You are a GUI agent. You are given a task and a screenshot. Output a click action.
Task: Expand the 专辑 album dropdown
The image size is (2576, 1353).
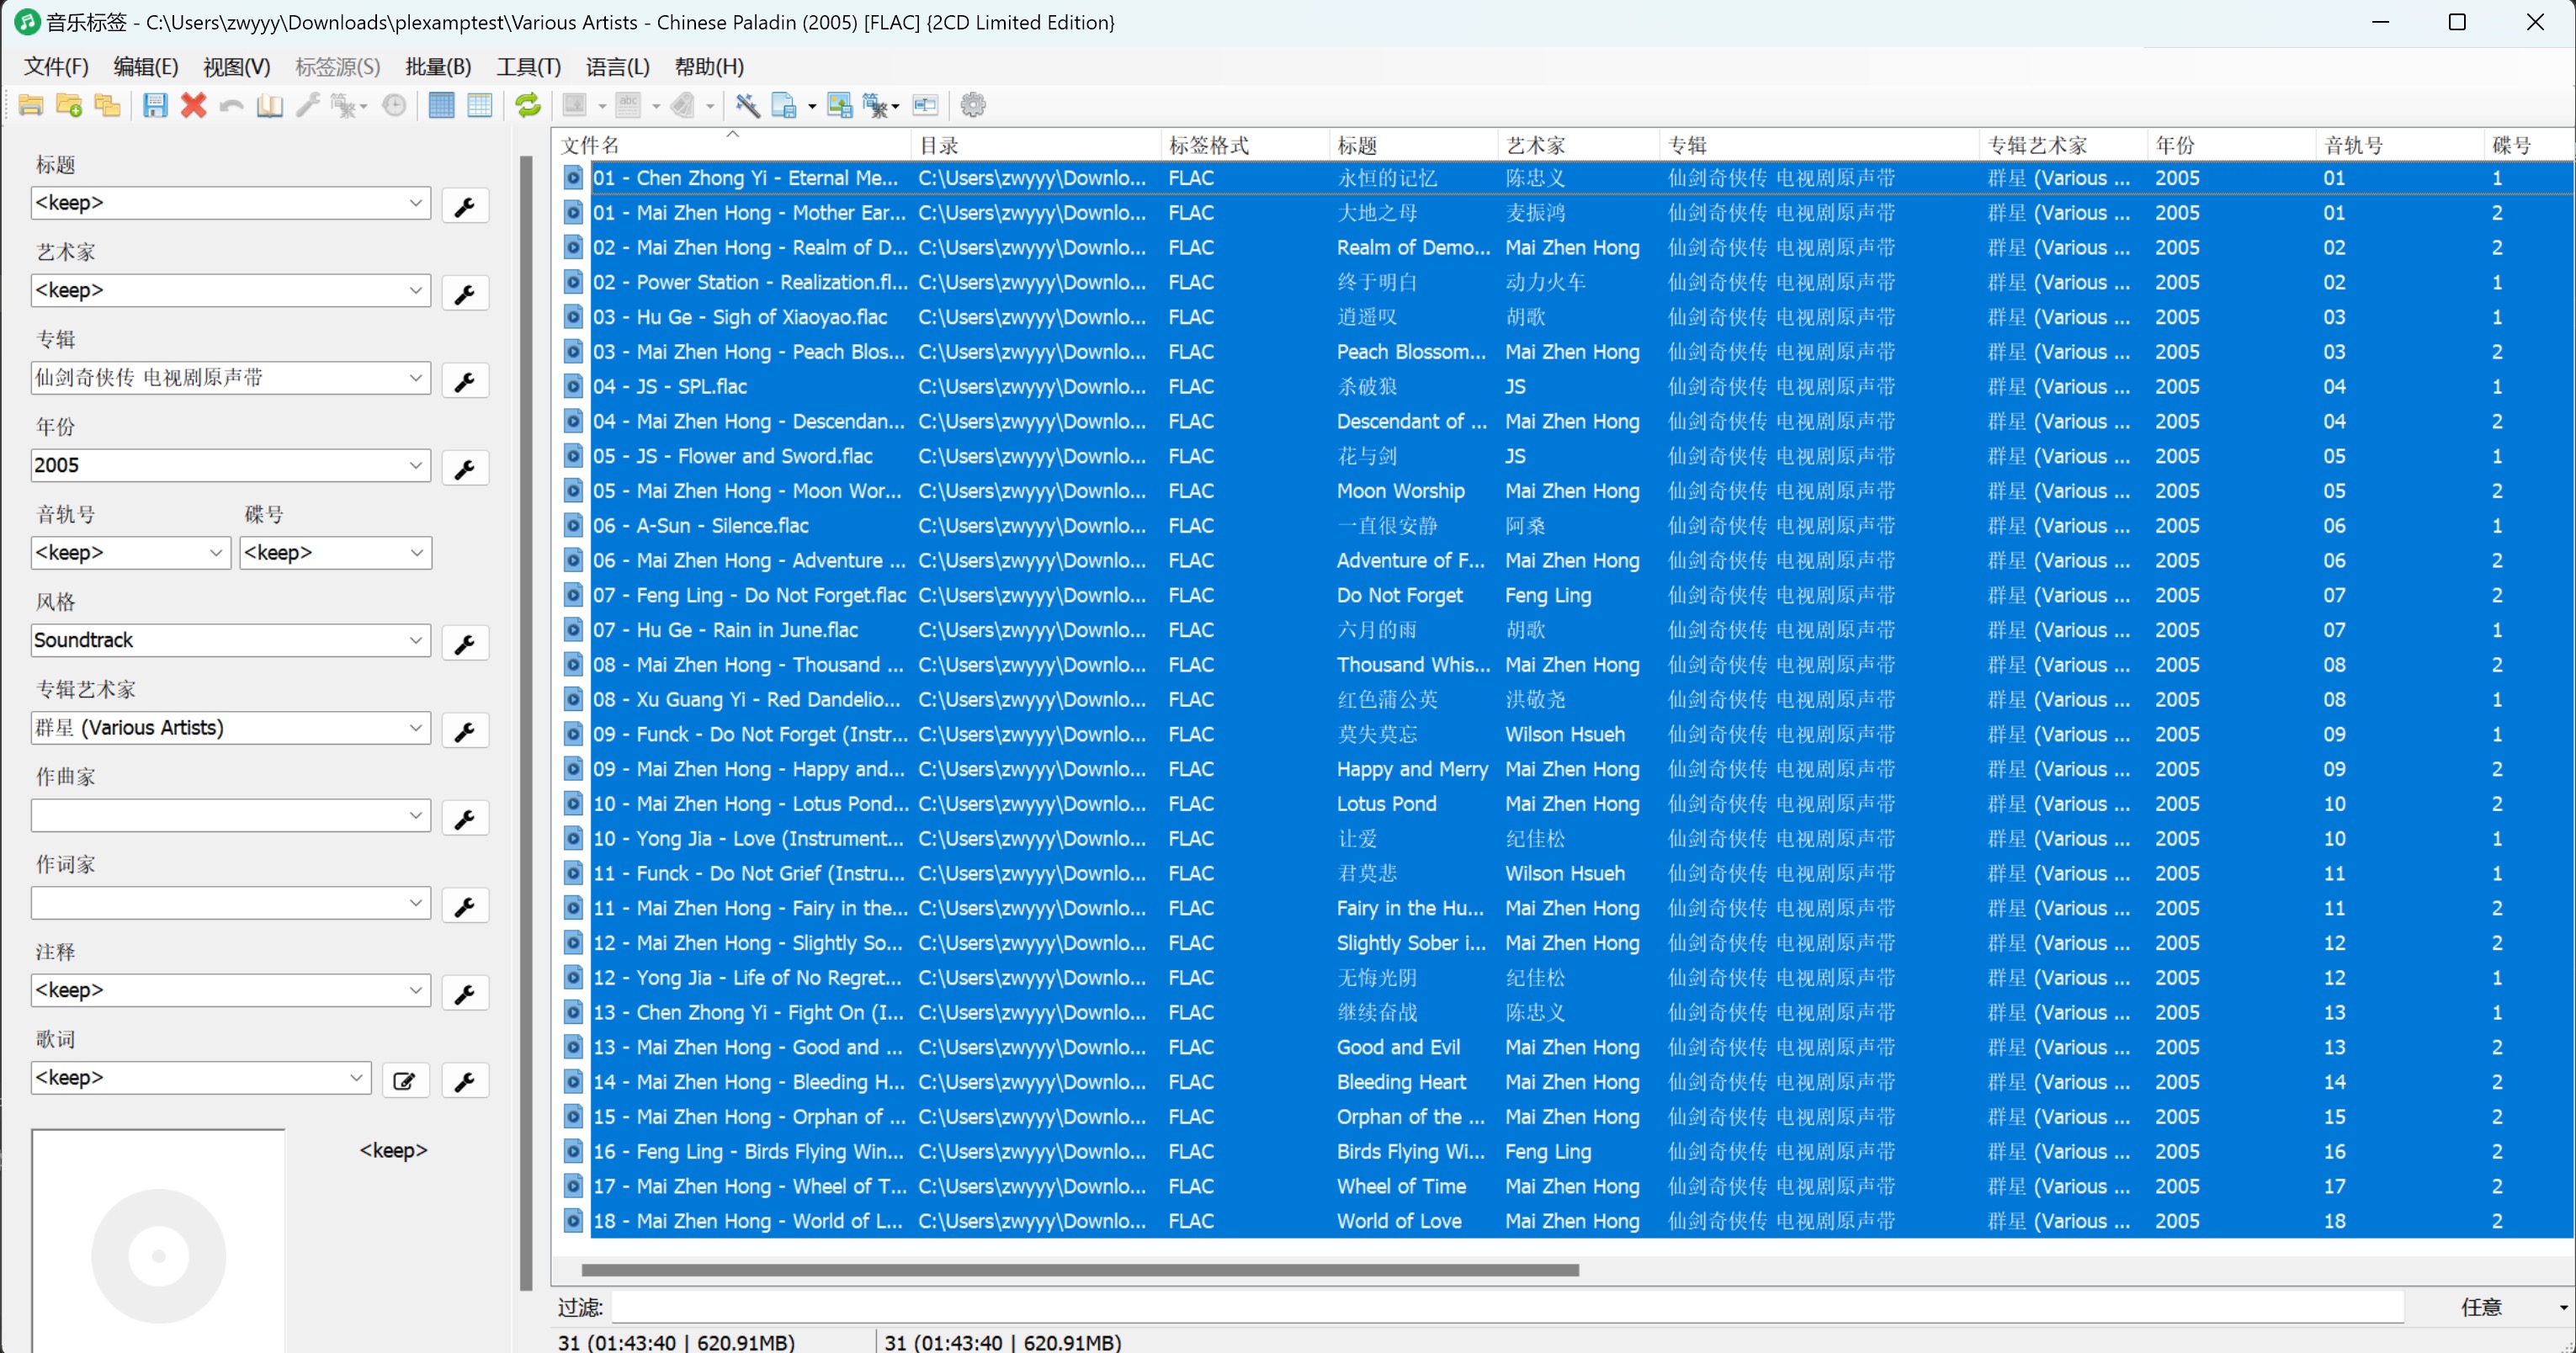(416, 378)
